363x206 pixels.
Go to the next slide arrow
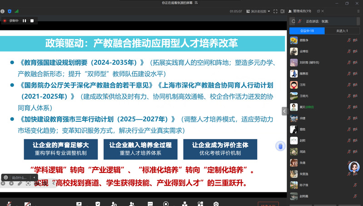pyautogui.click(x=11, y=183)
